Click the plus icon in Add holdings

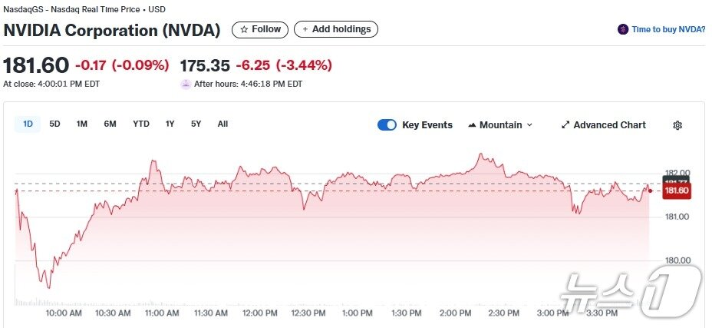tap(305, 29)
